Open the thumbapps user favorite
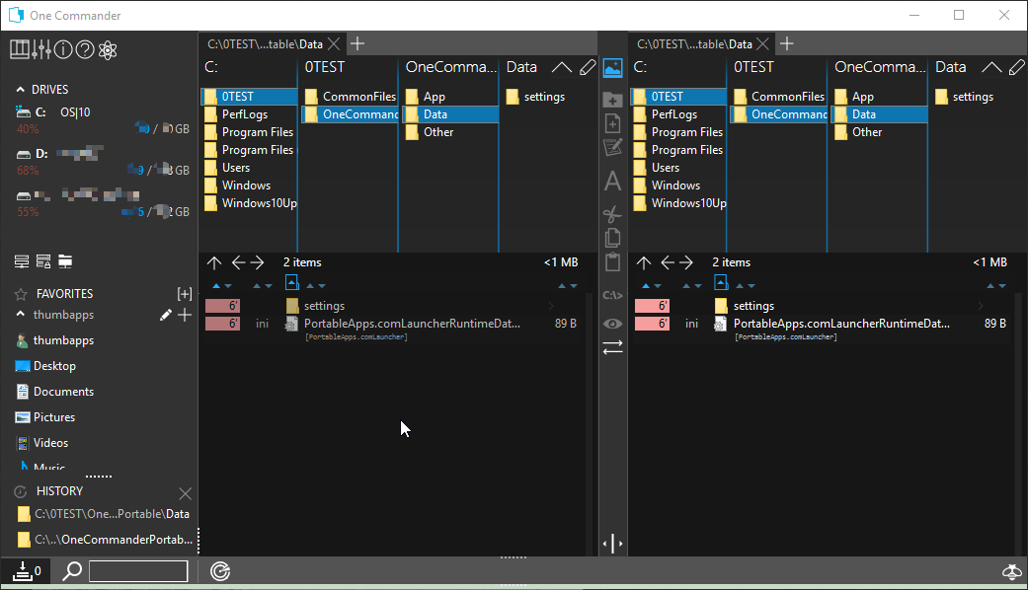The image size is (1028, 590). click(54, 340)
